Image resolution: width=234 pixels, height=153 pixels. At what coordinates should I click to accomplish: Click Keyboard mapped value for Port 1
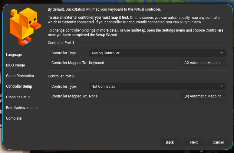click(x=97, y=63)
